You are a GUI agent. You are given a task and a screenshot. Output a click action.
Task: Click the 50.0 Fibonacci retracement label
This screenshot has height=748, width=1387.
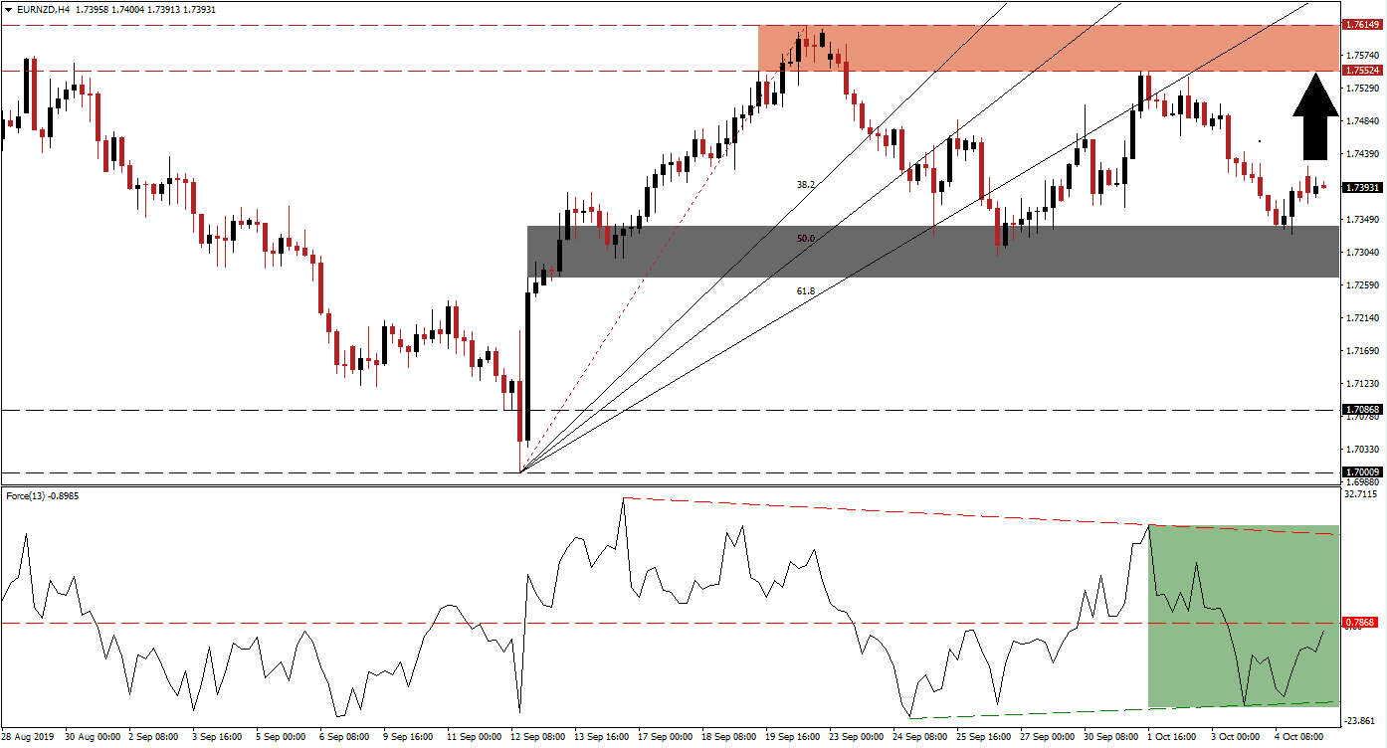[805, 239]
